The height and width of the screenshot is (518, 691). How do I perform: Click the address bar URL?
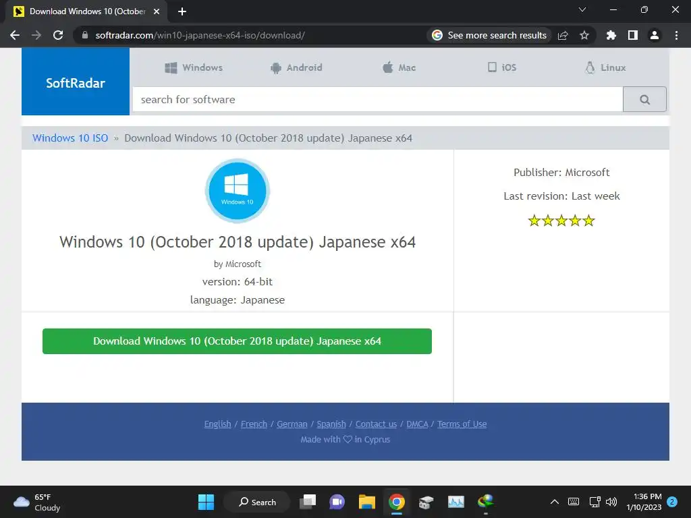point(200,35)
